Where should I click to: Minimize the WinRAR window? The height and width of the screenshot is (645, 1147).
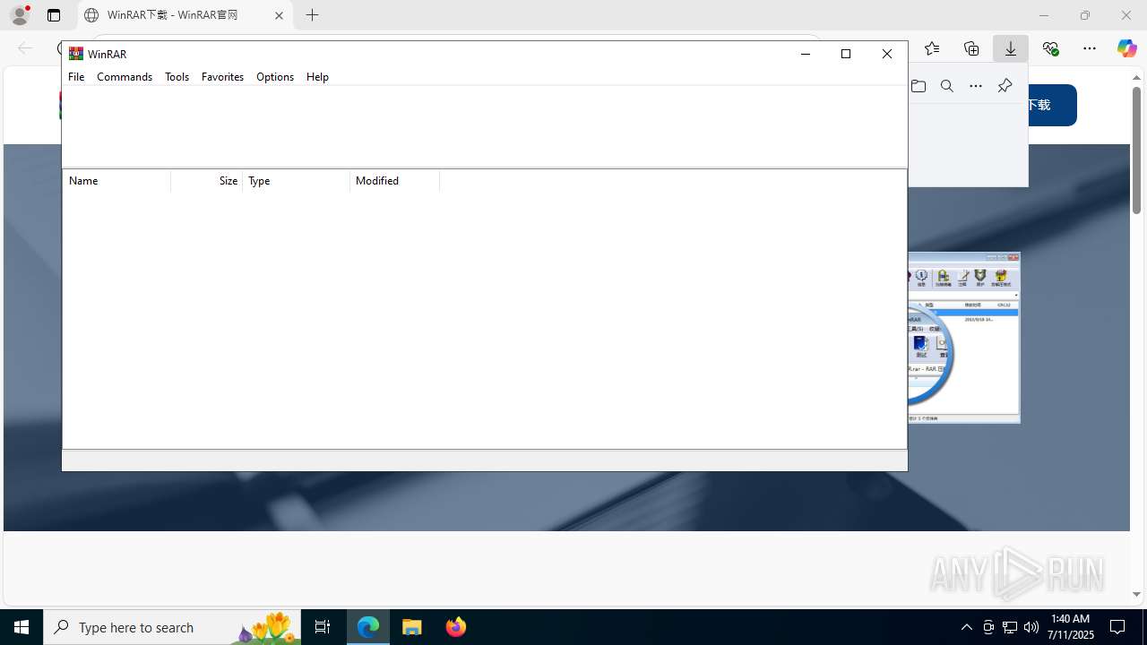(x=805, y=54)
